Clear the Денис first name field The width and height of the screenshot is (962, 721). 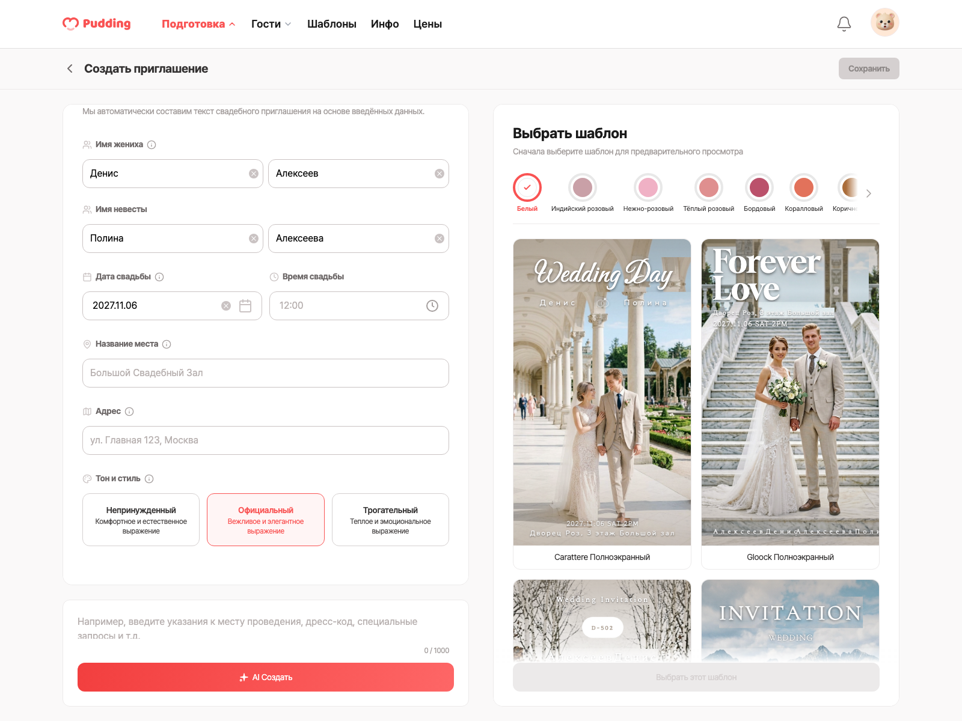(254, 174)
